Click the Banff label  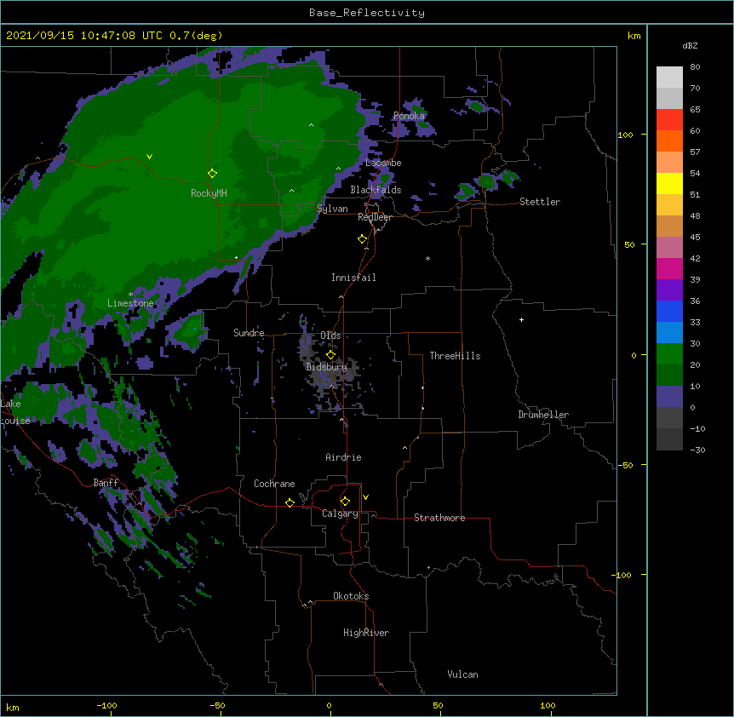point(106,483)
